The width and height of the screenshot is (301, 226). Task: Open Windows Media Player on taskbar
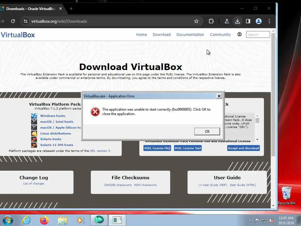click(80, 220)
